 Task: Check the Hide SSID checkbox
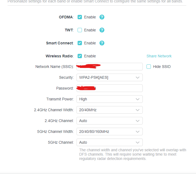149,67
